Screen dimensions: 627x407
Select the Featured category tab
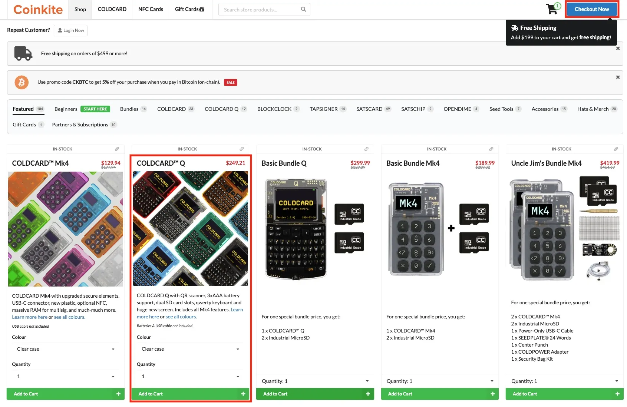(x=28, y=109)
